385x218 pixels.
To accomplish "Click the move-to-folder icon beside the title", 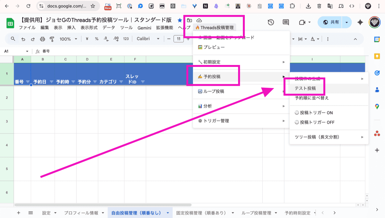I will click(x=189, y=20).
